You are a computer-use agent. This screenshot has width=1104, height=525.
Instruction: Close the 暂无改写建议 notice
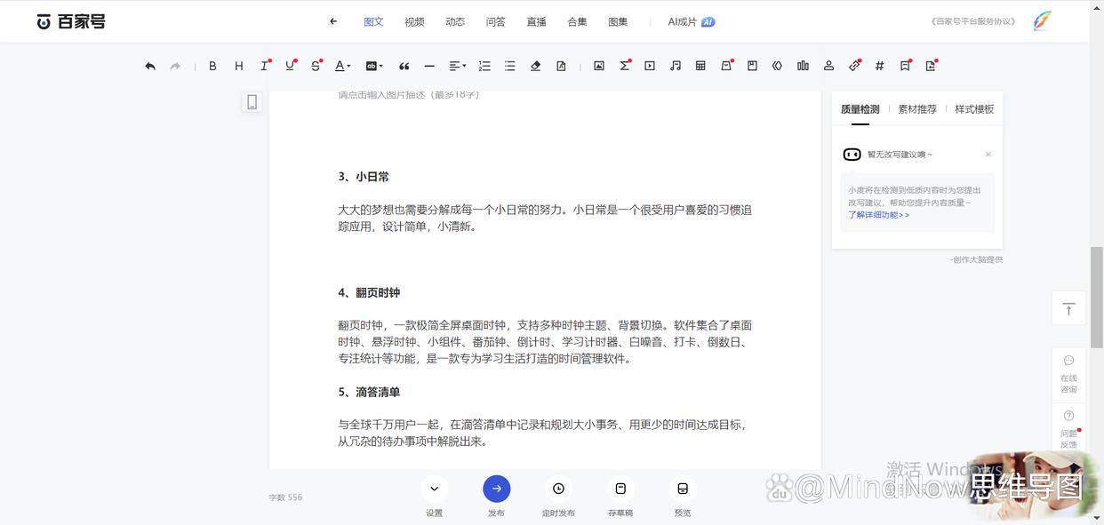pos(988,155)
